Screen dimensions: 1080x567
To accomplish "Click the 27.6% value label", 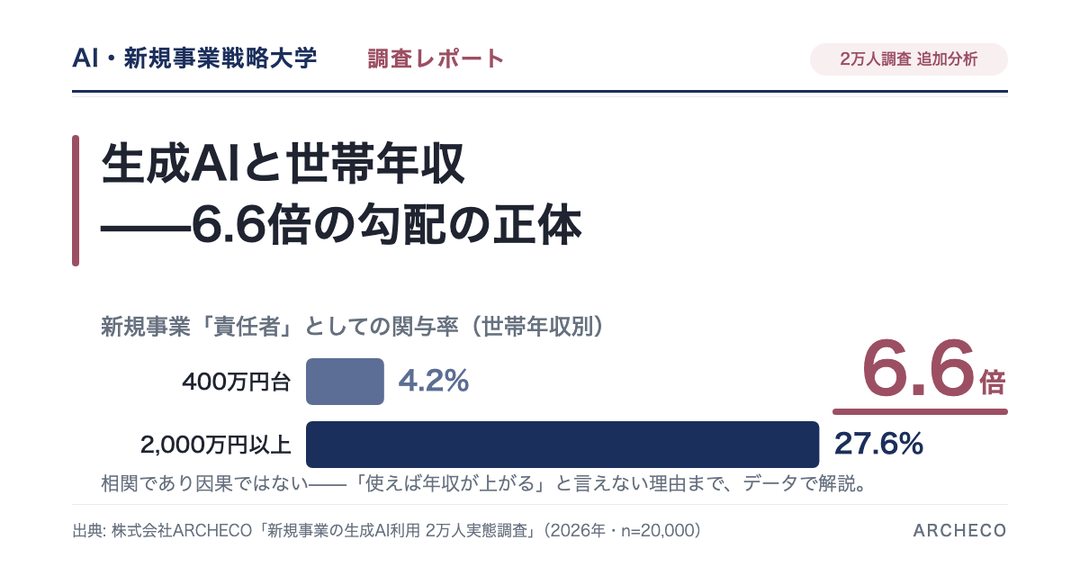I will tap(879, 444).
